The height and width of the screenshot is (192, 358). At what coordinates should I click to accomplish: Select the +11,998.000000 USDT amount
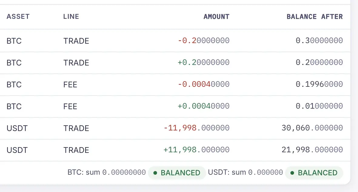pos(196,150)
